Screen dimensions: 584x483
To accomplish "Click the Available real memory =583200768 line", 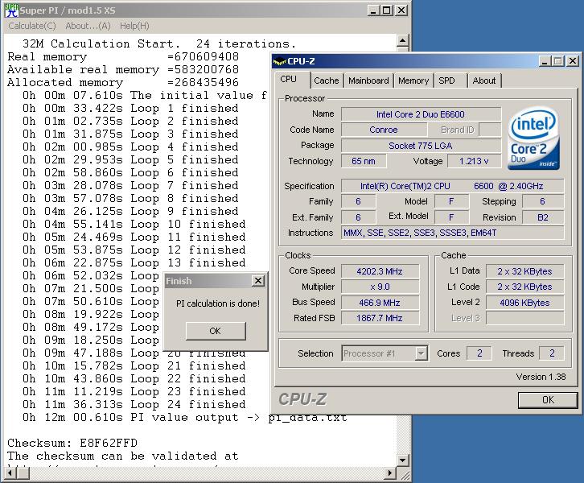I will [123, 69].
